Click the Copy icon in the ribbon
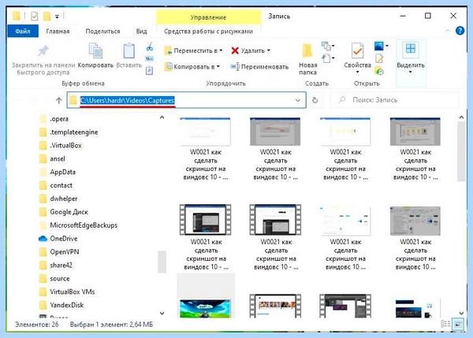This screenshot has height=338, width=473. [95, 50]
